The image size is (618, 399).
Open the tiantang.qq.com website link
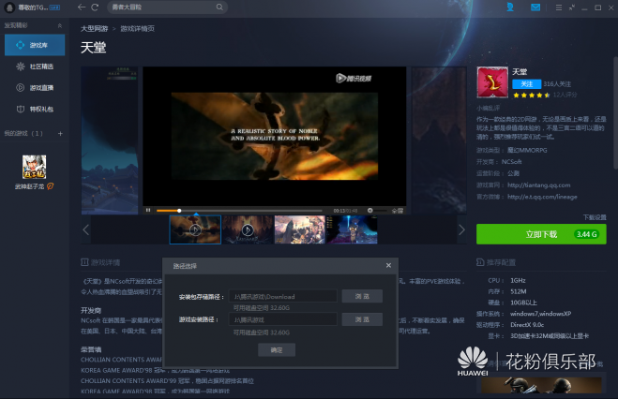coord(539,185)
